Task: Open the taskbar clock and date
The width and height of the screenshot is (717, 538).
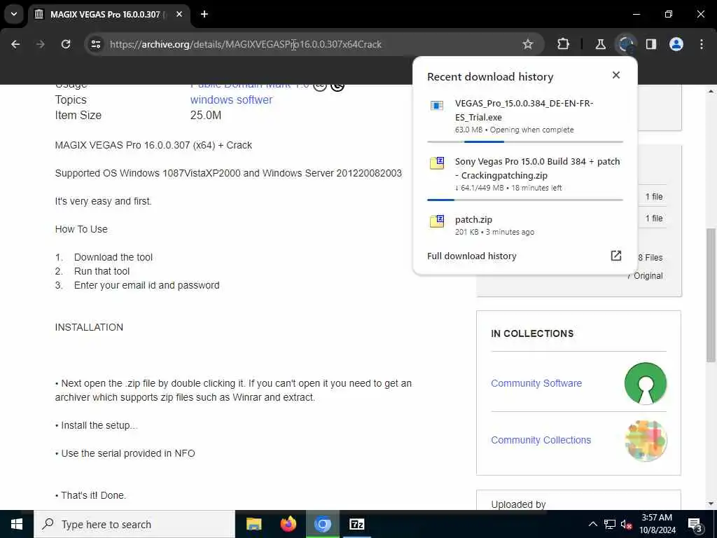Action: (x=657, y=524)
